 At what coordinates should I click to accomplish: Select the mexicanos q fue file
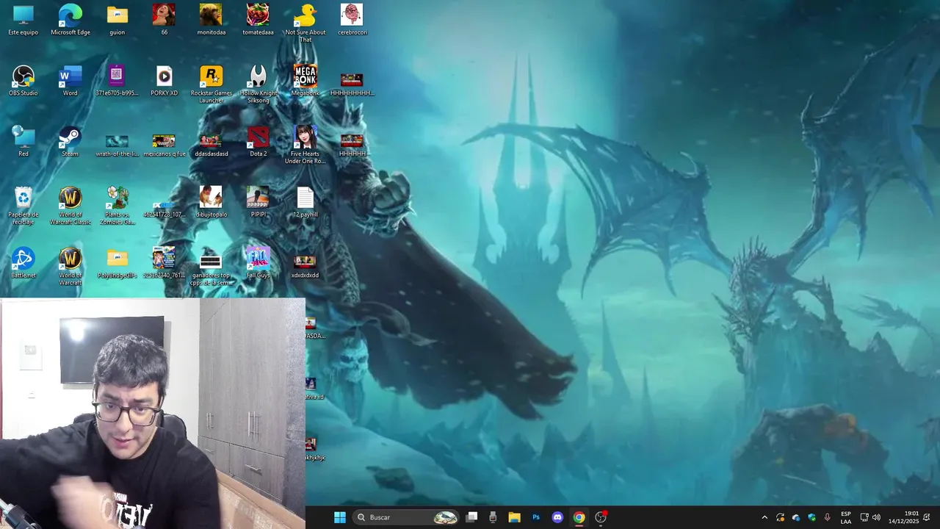tap(164, 145)
